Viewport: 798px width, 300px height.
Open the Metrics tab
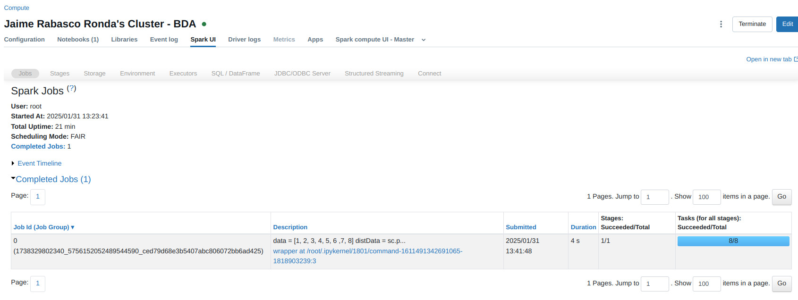[x=284, y=40]
